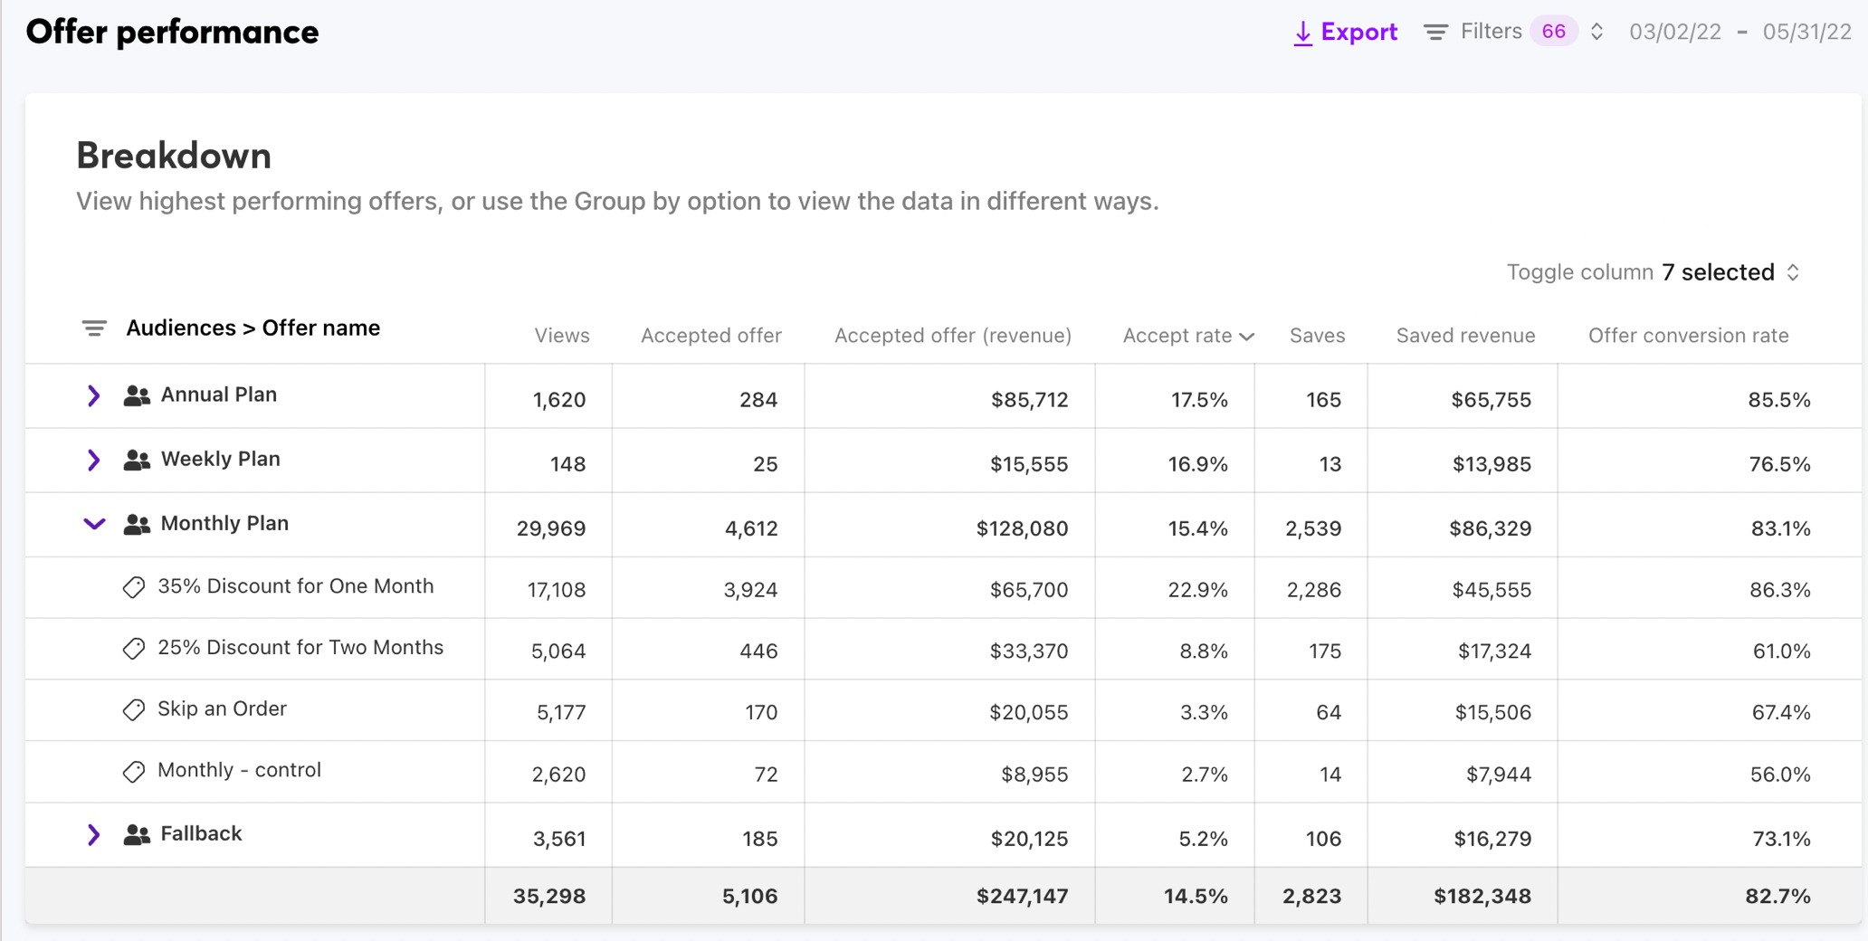Screen dimensions: 1868x941
Task: Click the download arrow icon beside Export
Action: tap(1302, 32)
